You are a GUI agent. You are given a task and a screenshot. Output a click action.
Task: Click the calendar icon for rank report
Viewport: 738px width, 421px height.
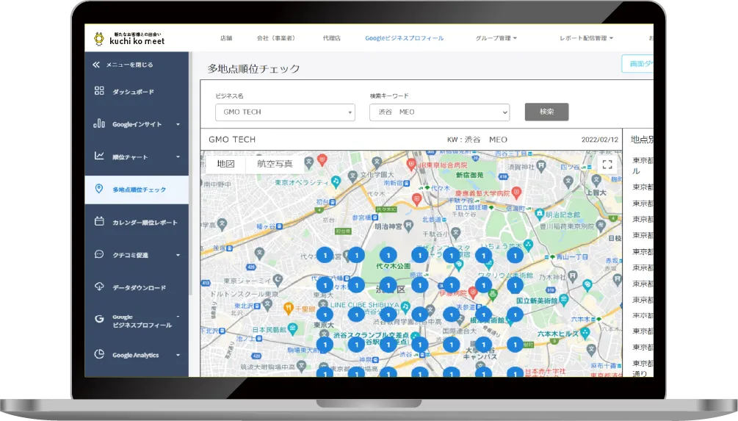(x=99, y=222)
